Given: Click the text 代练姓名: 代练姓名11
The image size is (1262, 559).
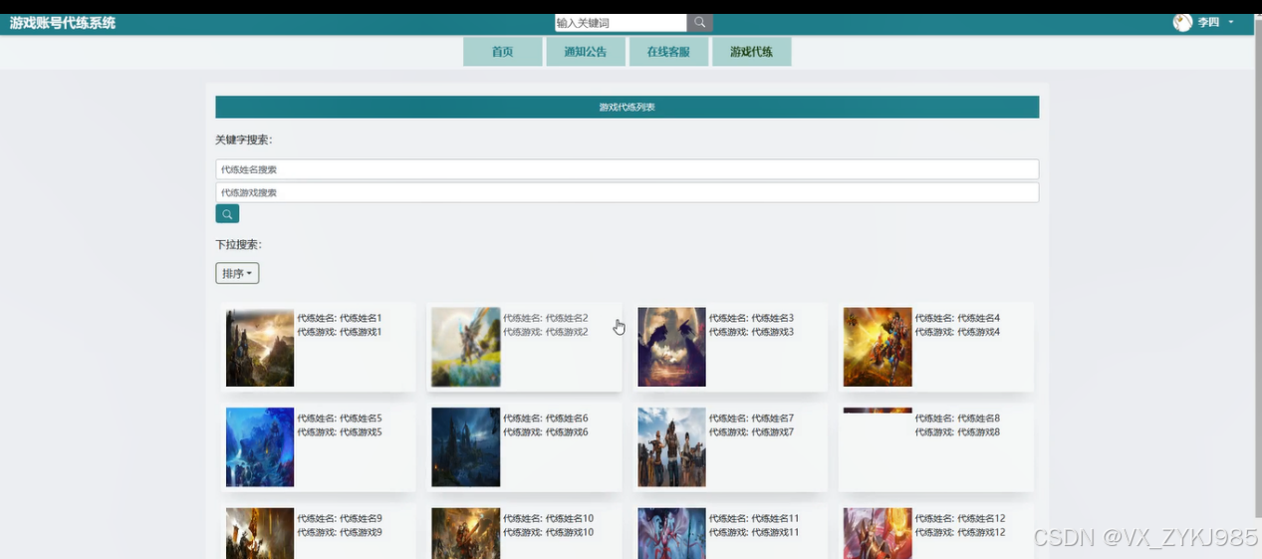Looking at the screenshot, I should (755, 519).
